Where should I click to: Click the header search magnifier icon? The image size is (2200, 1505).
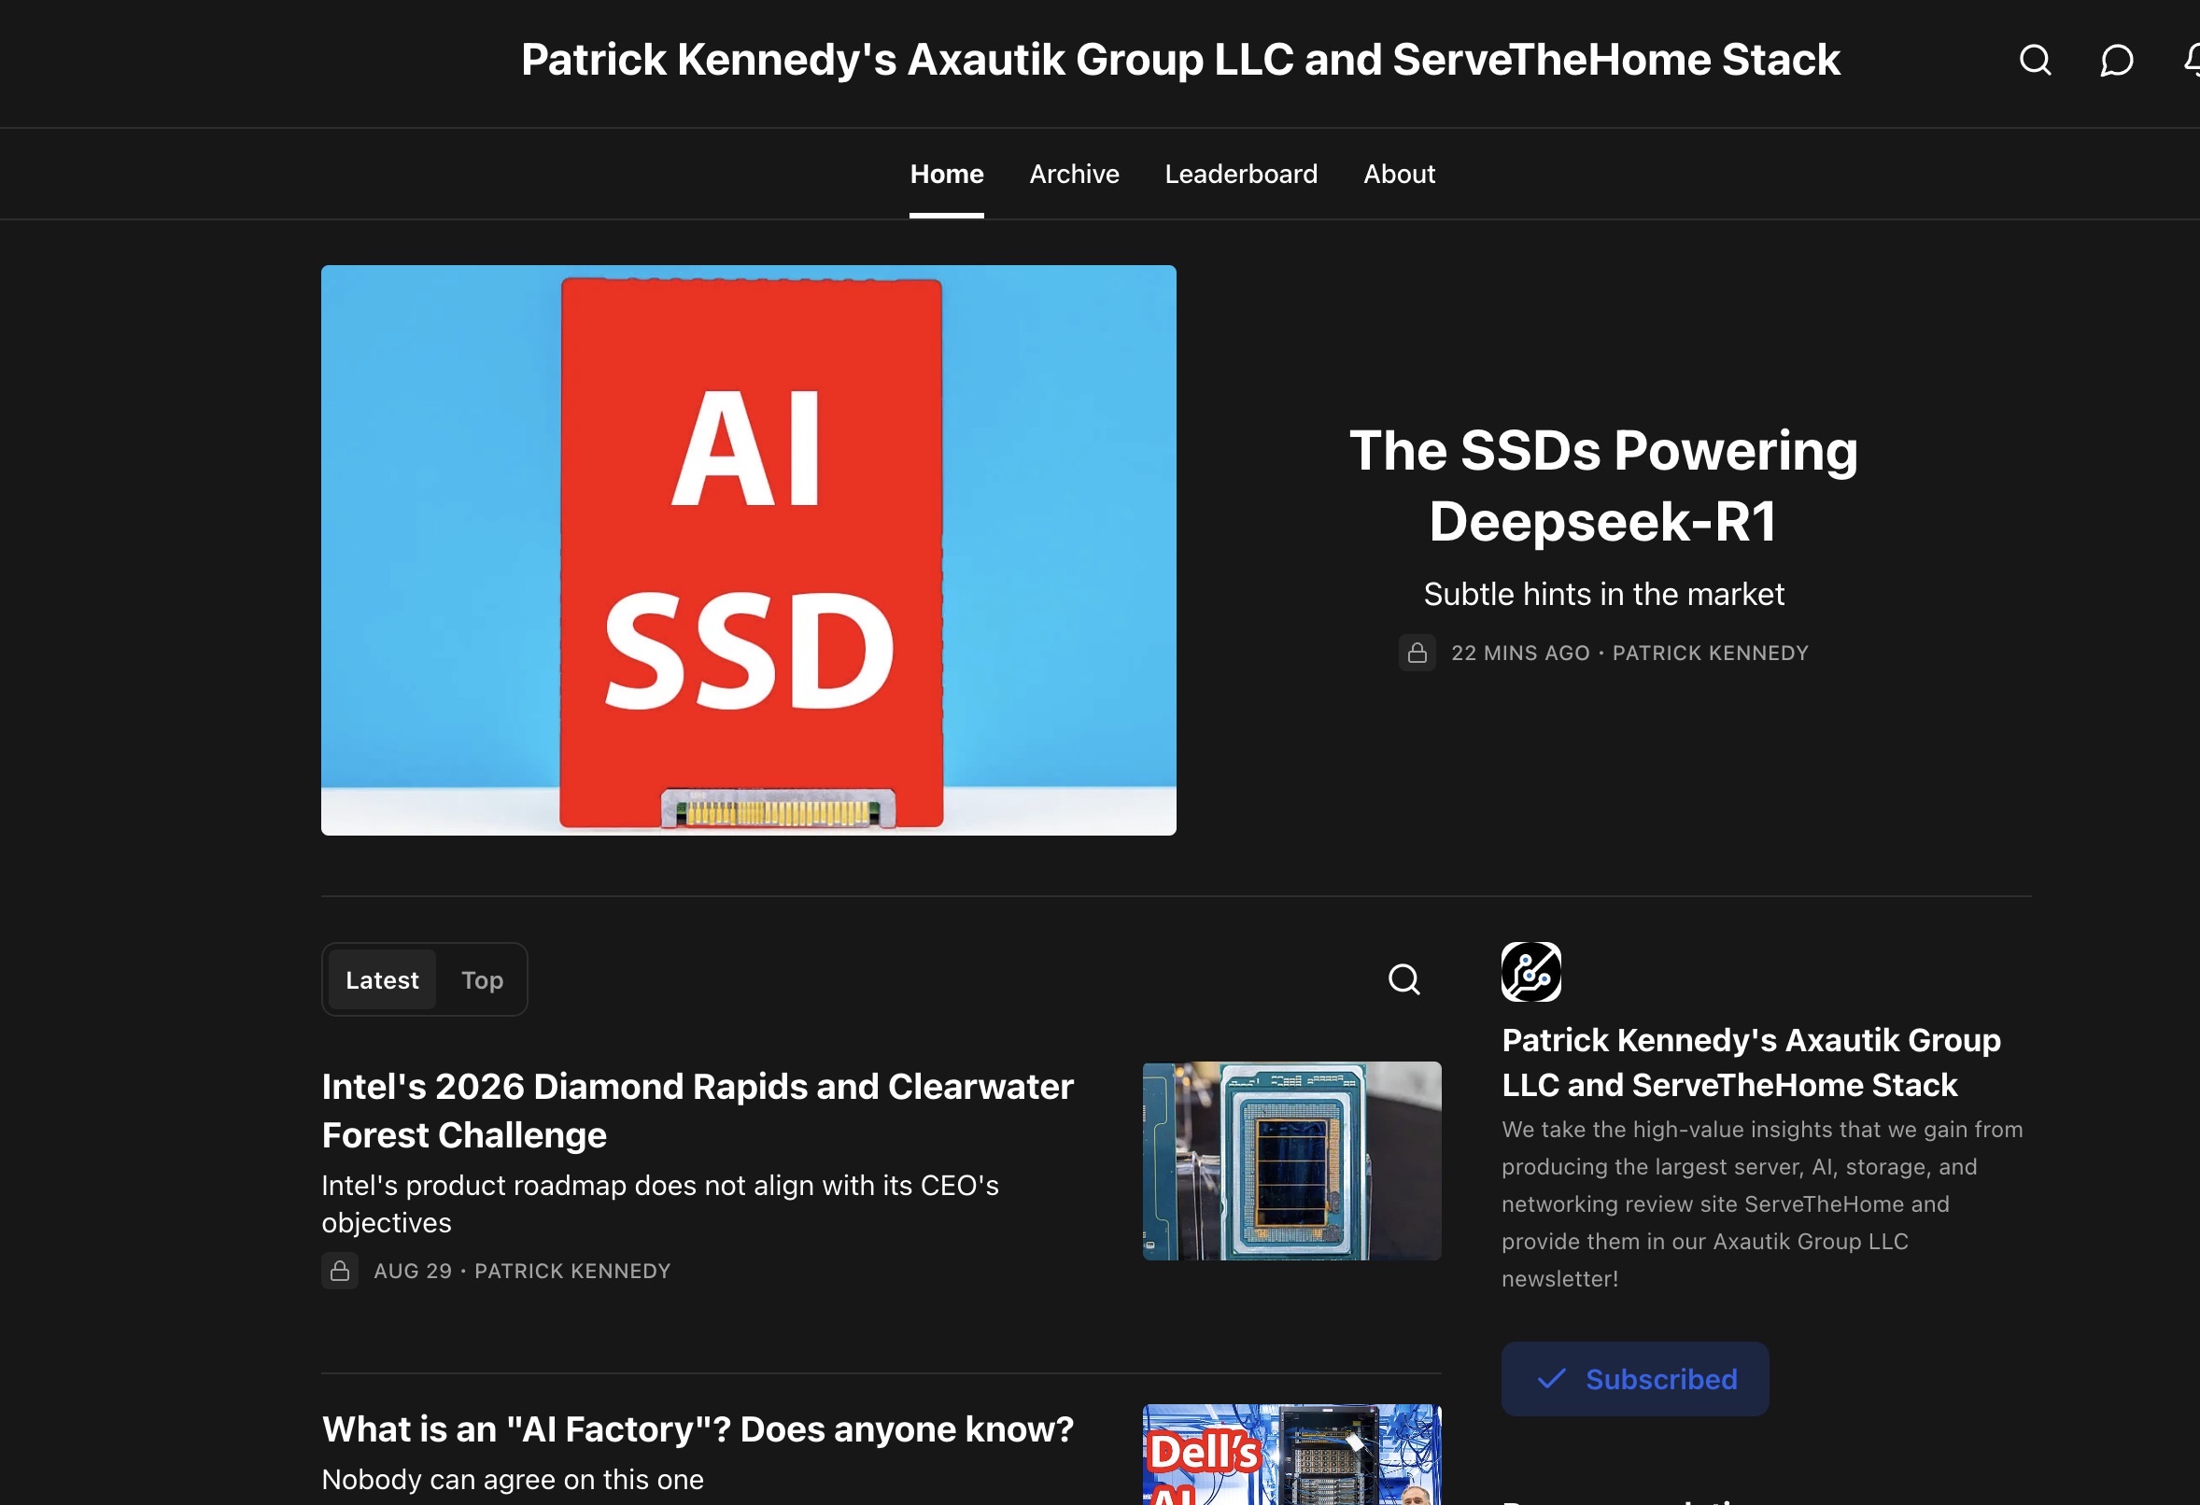click(2035, 61)
